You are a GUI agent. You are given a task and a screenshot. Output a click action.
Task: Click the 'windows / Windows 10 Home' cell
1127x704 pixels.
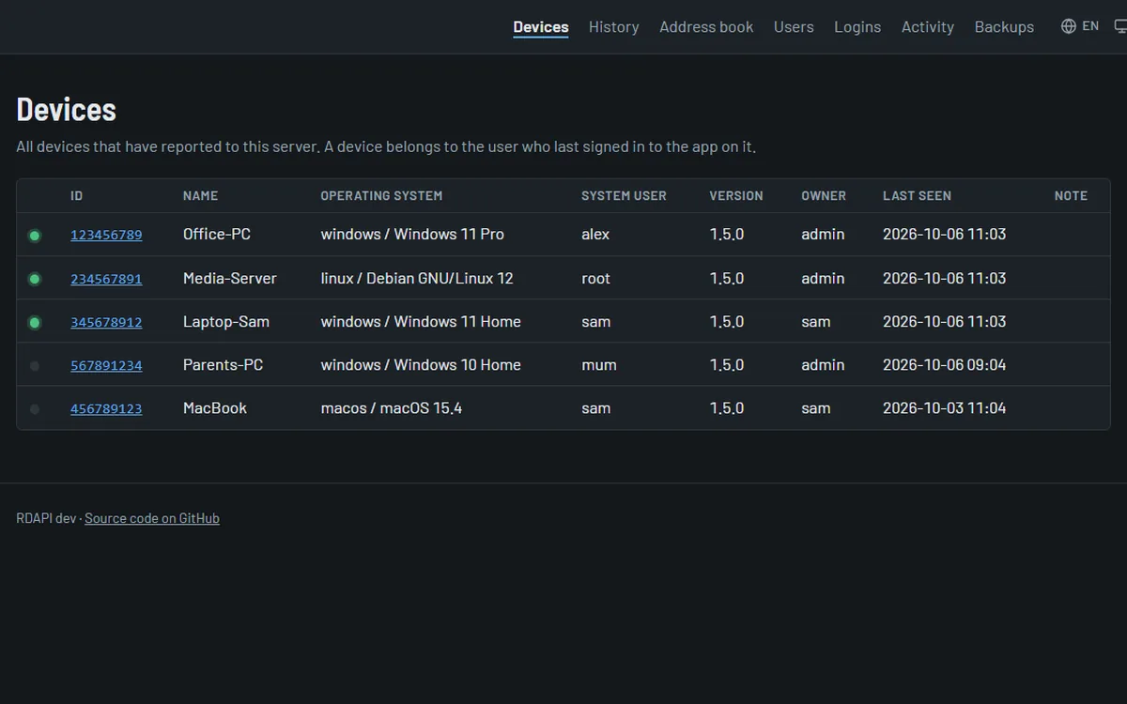pos(421,364)
